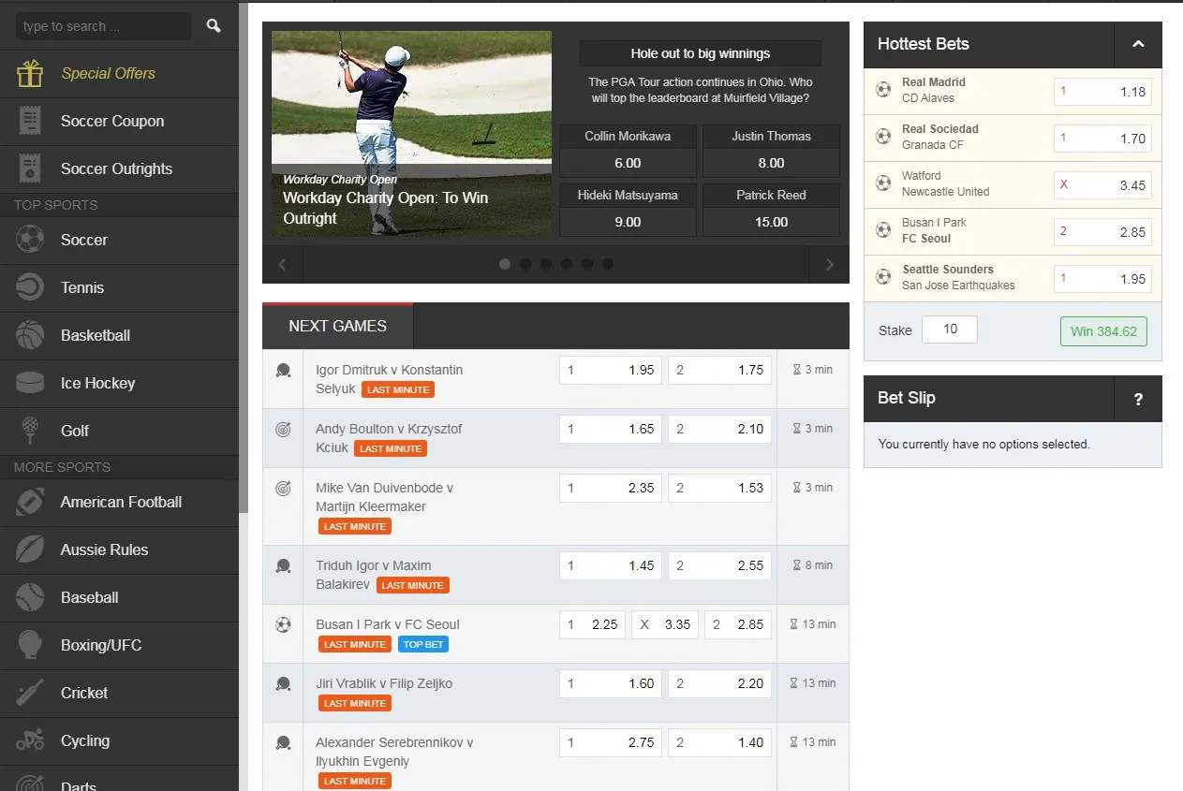
Task: Open Soccer sport menu entry
Action: (119, 240)
